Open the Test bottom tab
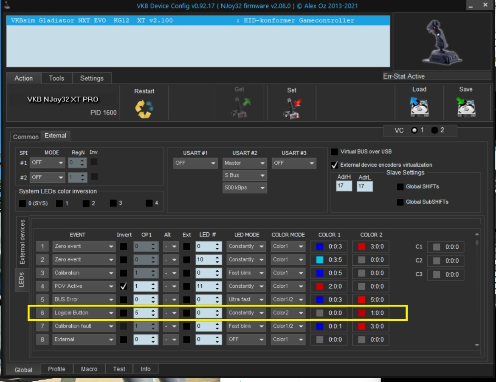 pos(119,369)
